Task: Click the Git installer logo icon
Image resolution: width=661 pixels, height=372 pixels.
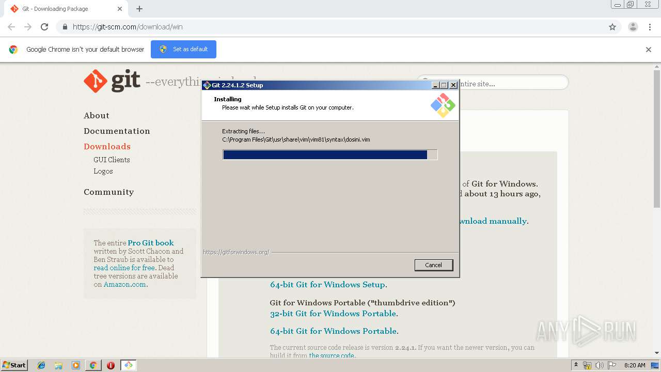Action: point(443,105)
